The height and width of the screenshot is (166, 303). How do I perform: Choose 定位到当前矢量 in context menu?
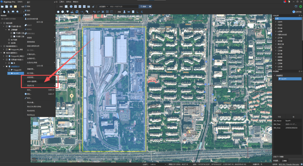(x=40, y=19)
